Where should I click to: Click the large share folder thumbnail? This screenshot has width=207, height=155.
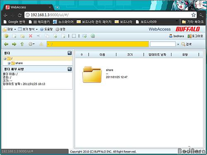[x=92, y=74]
